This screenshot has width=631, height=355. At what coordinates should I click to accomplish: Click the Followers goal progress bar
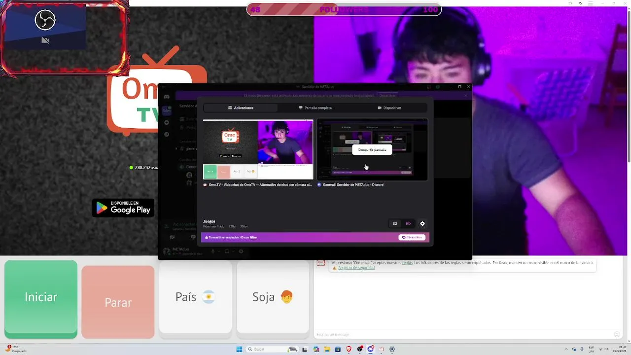(344, 9)
